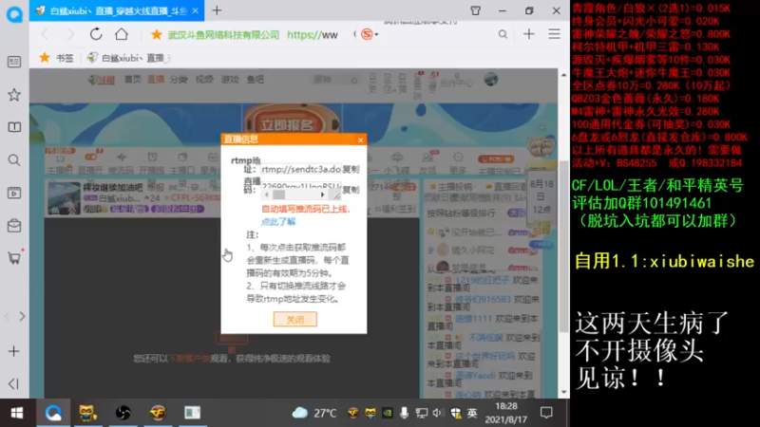The width and height of the screenshot is (760, 427).
Task: Open the user avatar in Douyu header
Action: click(490, 80)
